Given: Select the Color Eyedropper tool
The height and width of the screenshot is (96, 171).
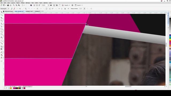Looking at the screenshot, I should [x=2, y=52].
